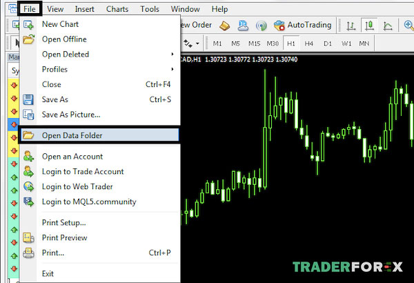Viewport: 414px width, 283px height.
Task: Select MN timeframe
Action: click(364, 43)
